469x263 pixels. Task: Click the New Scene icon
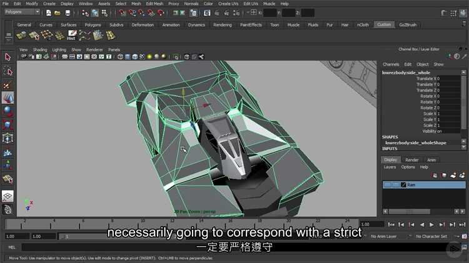coord(48,13)
